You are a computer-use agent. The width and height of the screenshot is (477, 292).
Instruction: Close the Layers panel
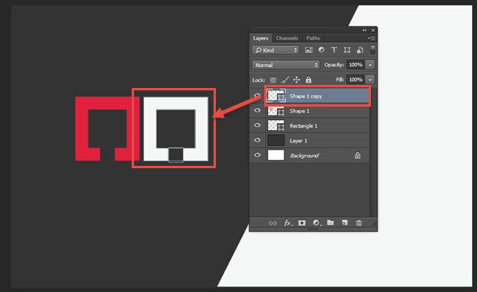(x=373, y=30)
